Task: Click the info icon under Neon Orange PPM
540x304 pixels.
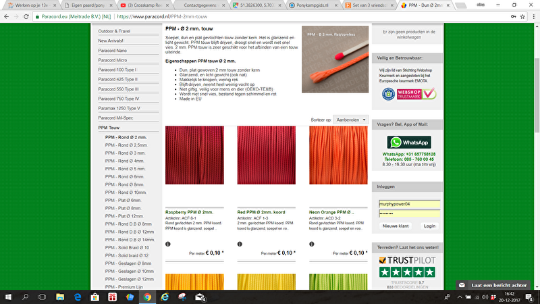Action: point(312,244)
